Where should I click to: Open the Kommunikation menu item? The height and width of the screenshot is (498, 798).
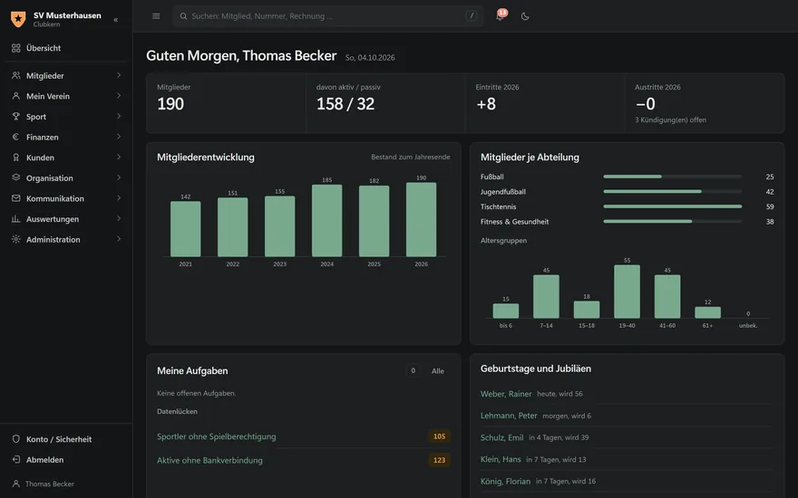click(x=66, y=198)
